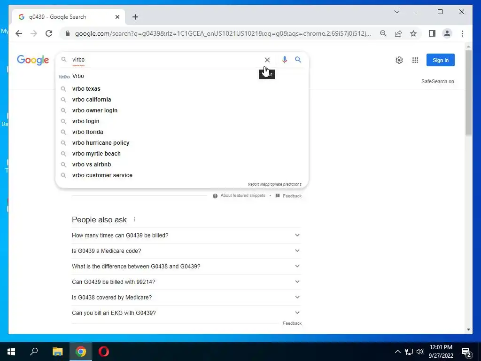The height and width of the screenshot is (361, 481).
Task: Choose suggestion vrbo customer service
Action: pos(182,175)
